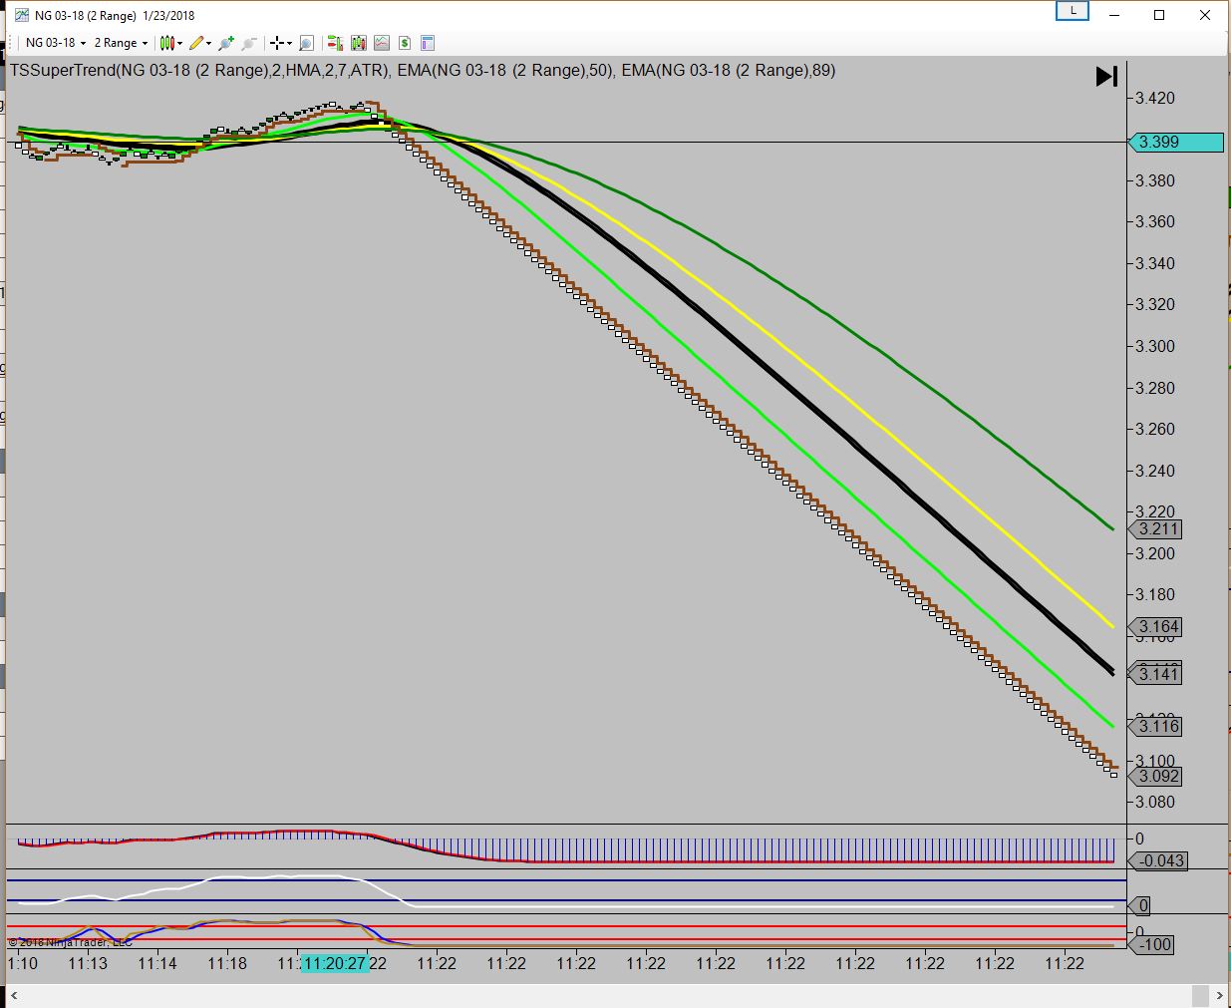Click the -100 indicator value marker
1231x1008 pixels.
[1151, 945]
